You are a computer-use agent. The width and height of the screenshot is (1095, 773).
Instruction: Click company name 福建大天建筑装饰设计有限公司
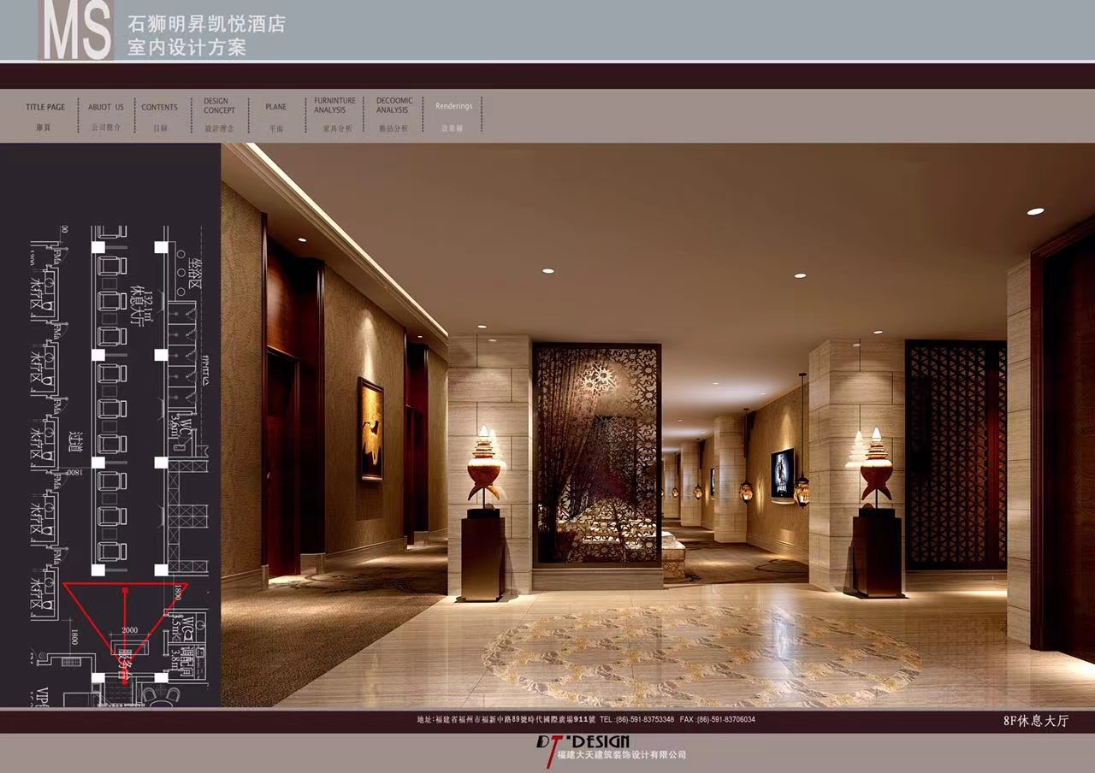pyautogui.click(x=621, y=755)
